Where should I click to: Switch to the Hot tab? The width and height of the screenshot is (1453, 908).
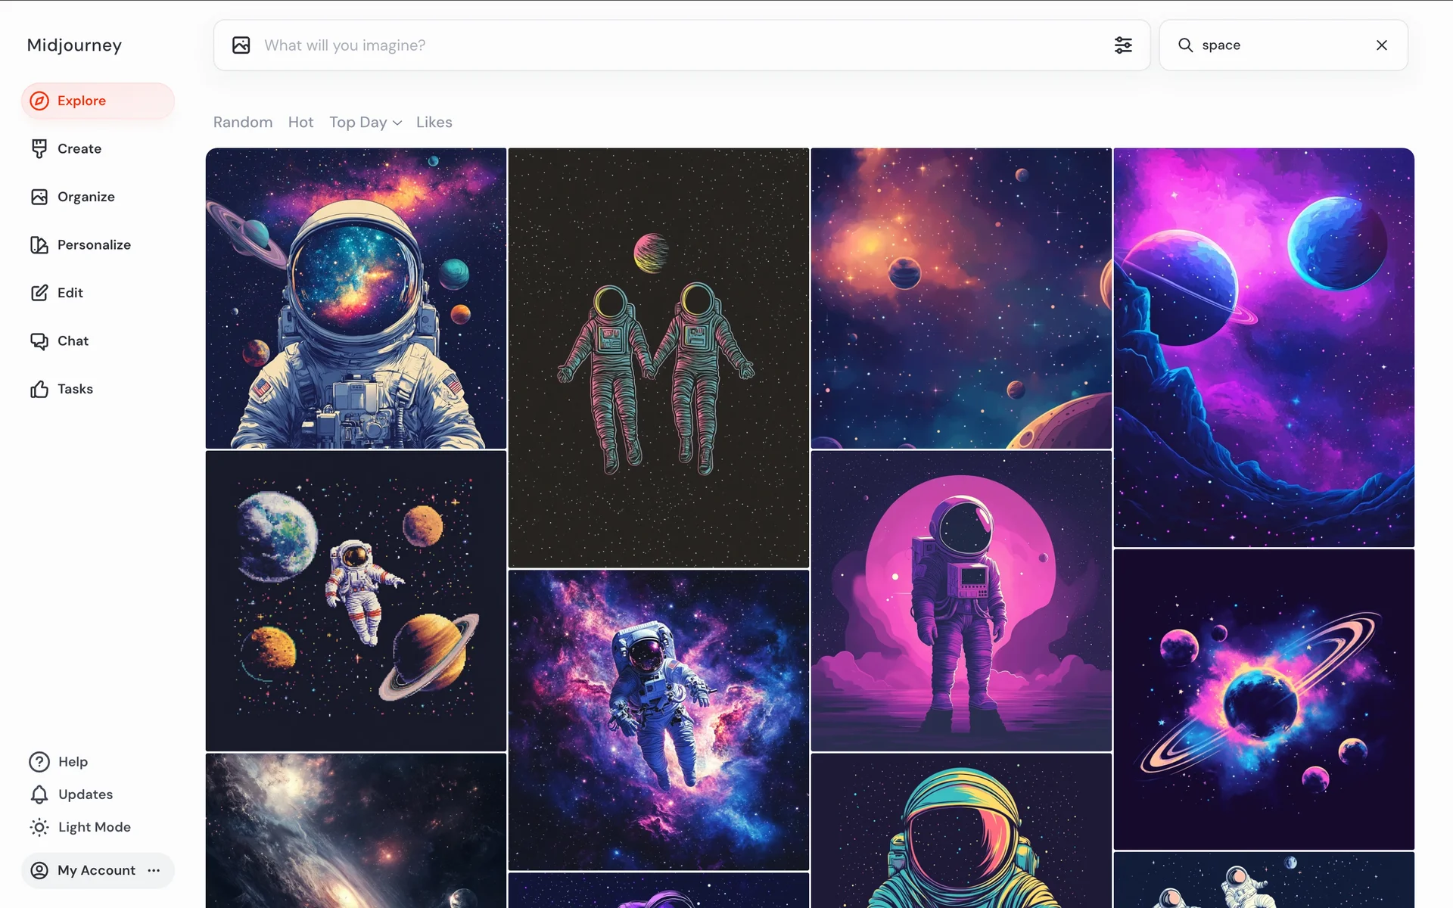pos(300,123)
